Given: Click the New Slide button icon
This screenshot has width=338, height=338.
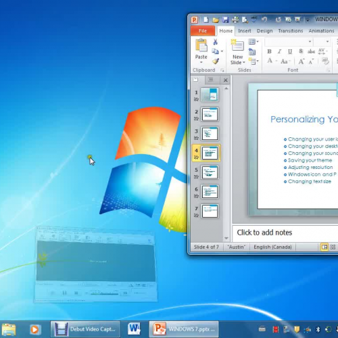Looking at the screenshot, I should tap(237, 46).
